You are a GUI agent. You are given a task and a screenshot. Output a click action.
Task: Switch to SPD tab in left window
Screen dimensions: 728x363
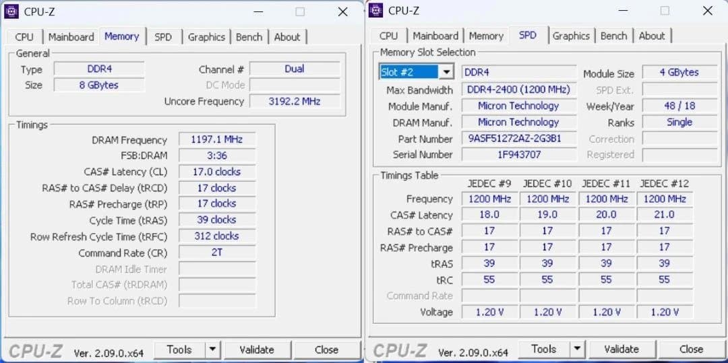click(163, 37)
